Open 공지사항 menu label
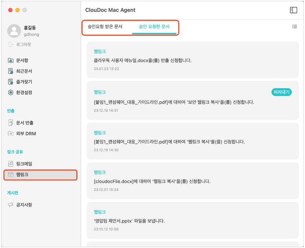The width and height of the screenshot is (305, 248). [x=24, y=205]
